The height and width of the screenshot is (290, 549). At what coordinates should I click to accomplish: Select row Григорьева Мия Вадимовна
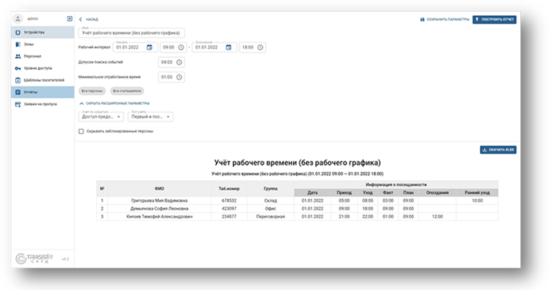coord(297,200)
